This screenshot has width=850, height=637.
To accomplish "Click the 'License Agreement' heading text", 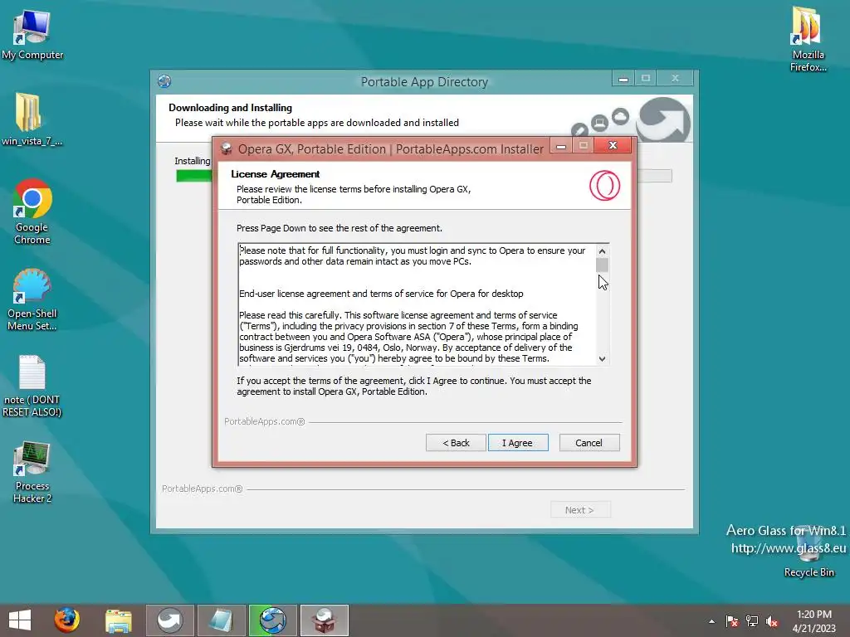I will (x=275, y=174).
